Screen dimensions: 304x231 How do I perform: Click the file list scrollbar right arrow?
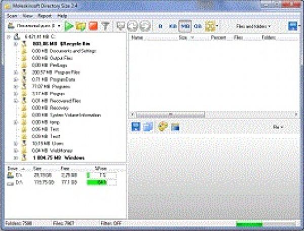point(296,114)
